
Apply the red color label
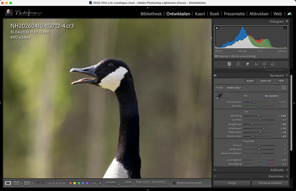pyautogui.click(x=70, y=183)
